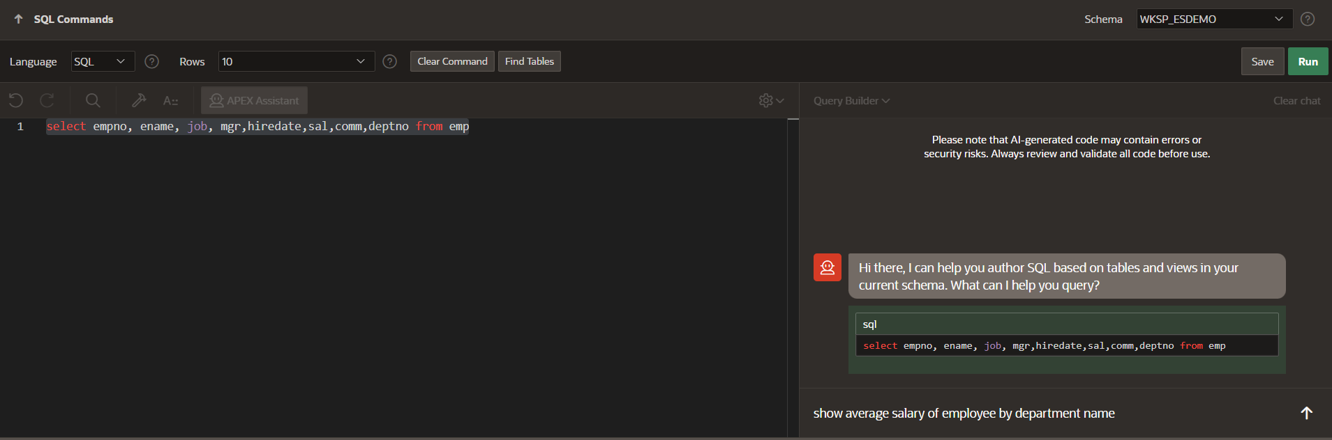1332x440 pixels.
Task: Open the Language dropdown
Action: (103, 61)
